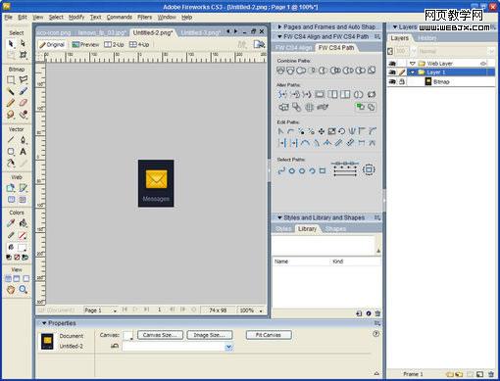Select the Pen tool

click(23, 140)
